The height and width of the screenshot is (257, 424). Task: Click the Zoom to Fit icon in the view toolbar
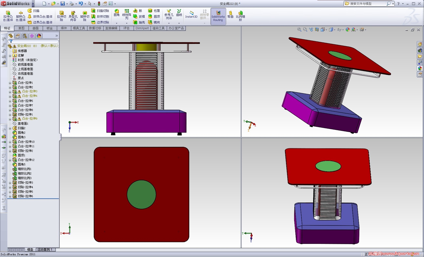point(299,30)
